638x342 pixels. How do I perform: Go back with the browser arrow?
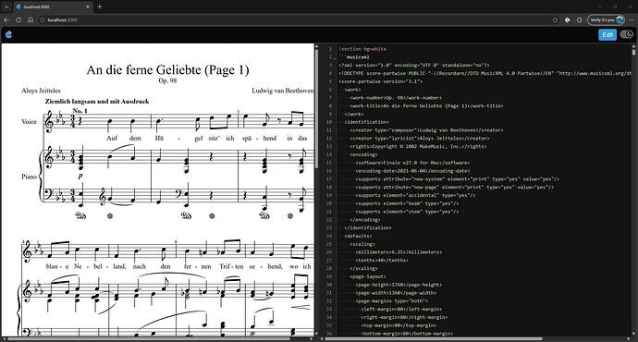[x=6, y=20]
